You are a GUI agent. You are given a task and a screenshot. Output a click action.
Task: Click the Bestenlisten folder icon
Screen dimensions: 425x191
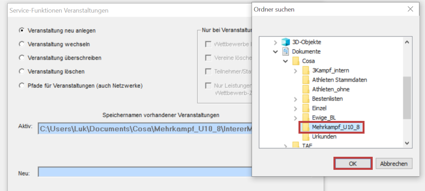point(306,99)
